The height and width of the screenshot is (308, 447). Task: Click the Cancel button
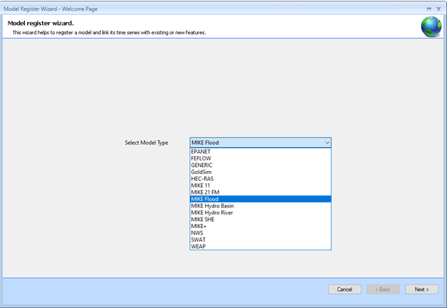coord(345,289)
